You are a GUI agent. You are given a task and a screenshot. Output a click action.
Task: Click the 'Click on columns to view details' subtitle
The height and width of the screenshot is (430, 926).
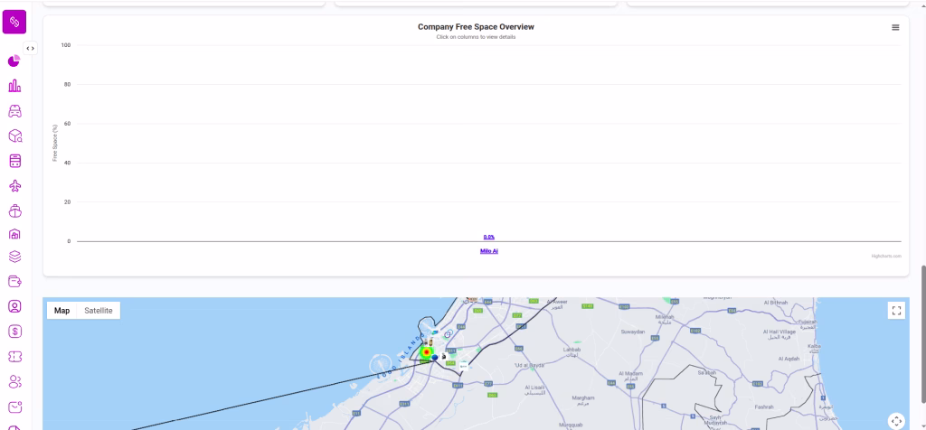pyautogui.click(x=476, y=36)
